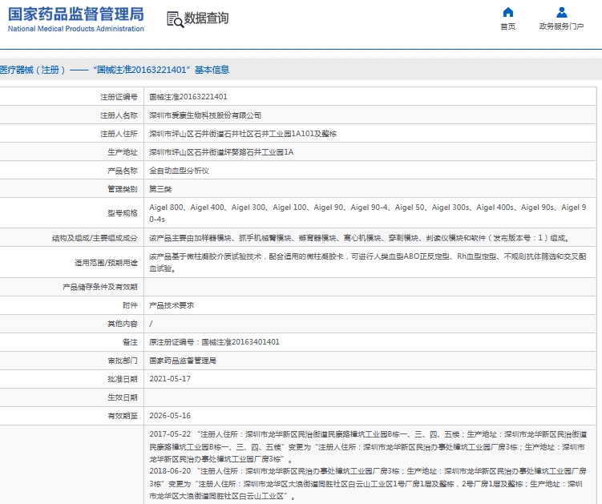Click the 备注 row label

tap(130, 342)
